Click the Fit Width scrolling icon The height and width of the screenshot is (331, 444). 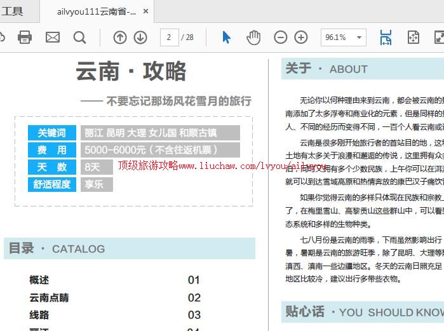click(386, 37)
